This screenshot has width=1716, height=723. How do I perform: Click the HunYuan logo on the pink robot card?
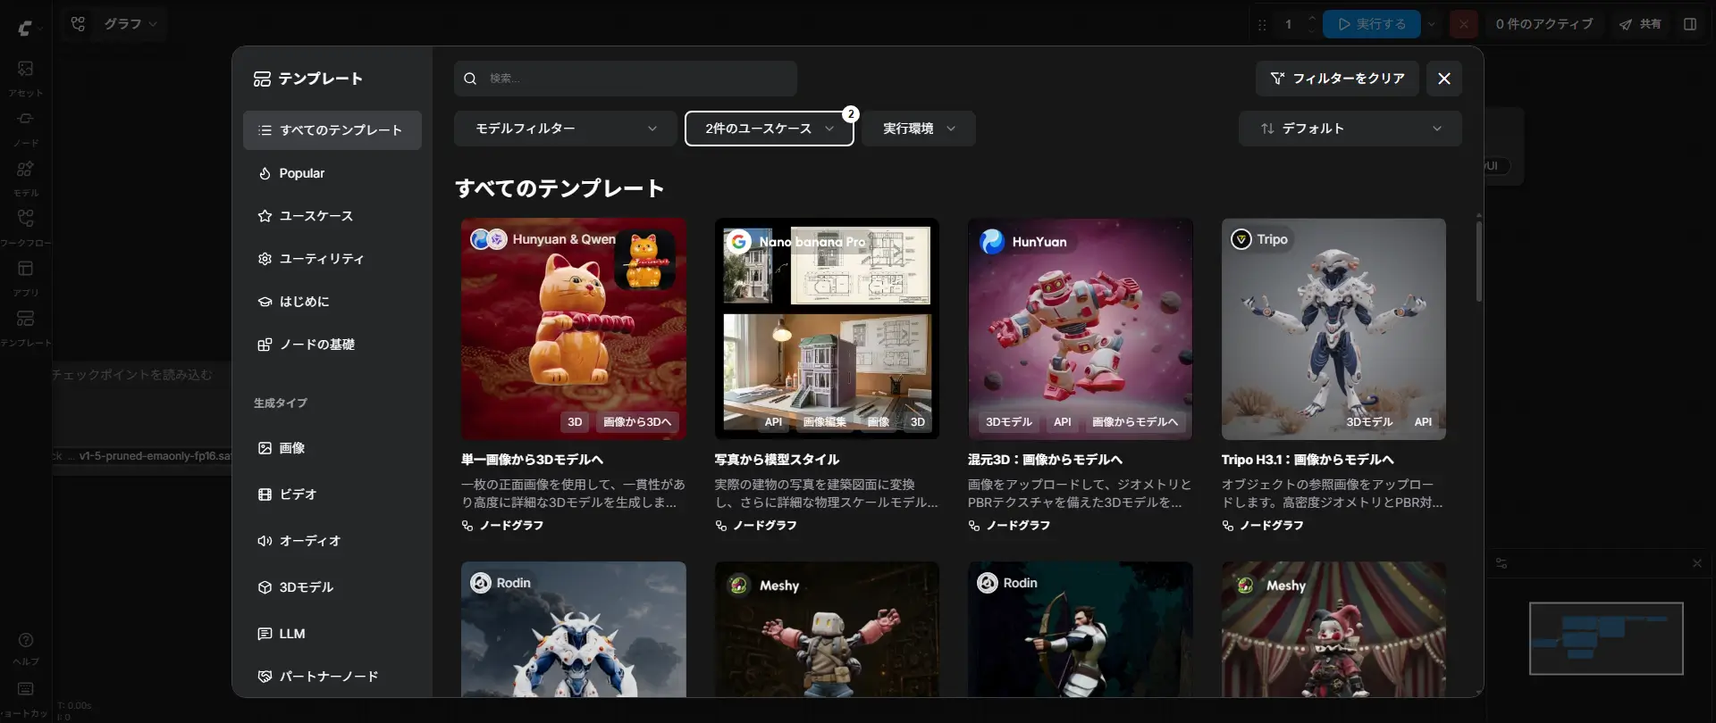pos(992,241)
